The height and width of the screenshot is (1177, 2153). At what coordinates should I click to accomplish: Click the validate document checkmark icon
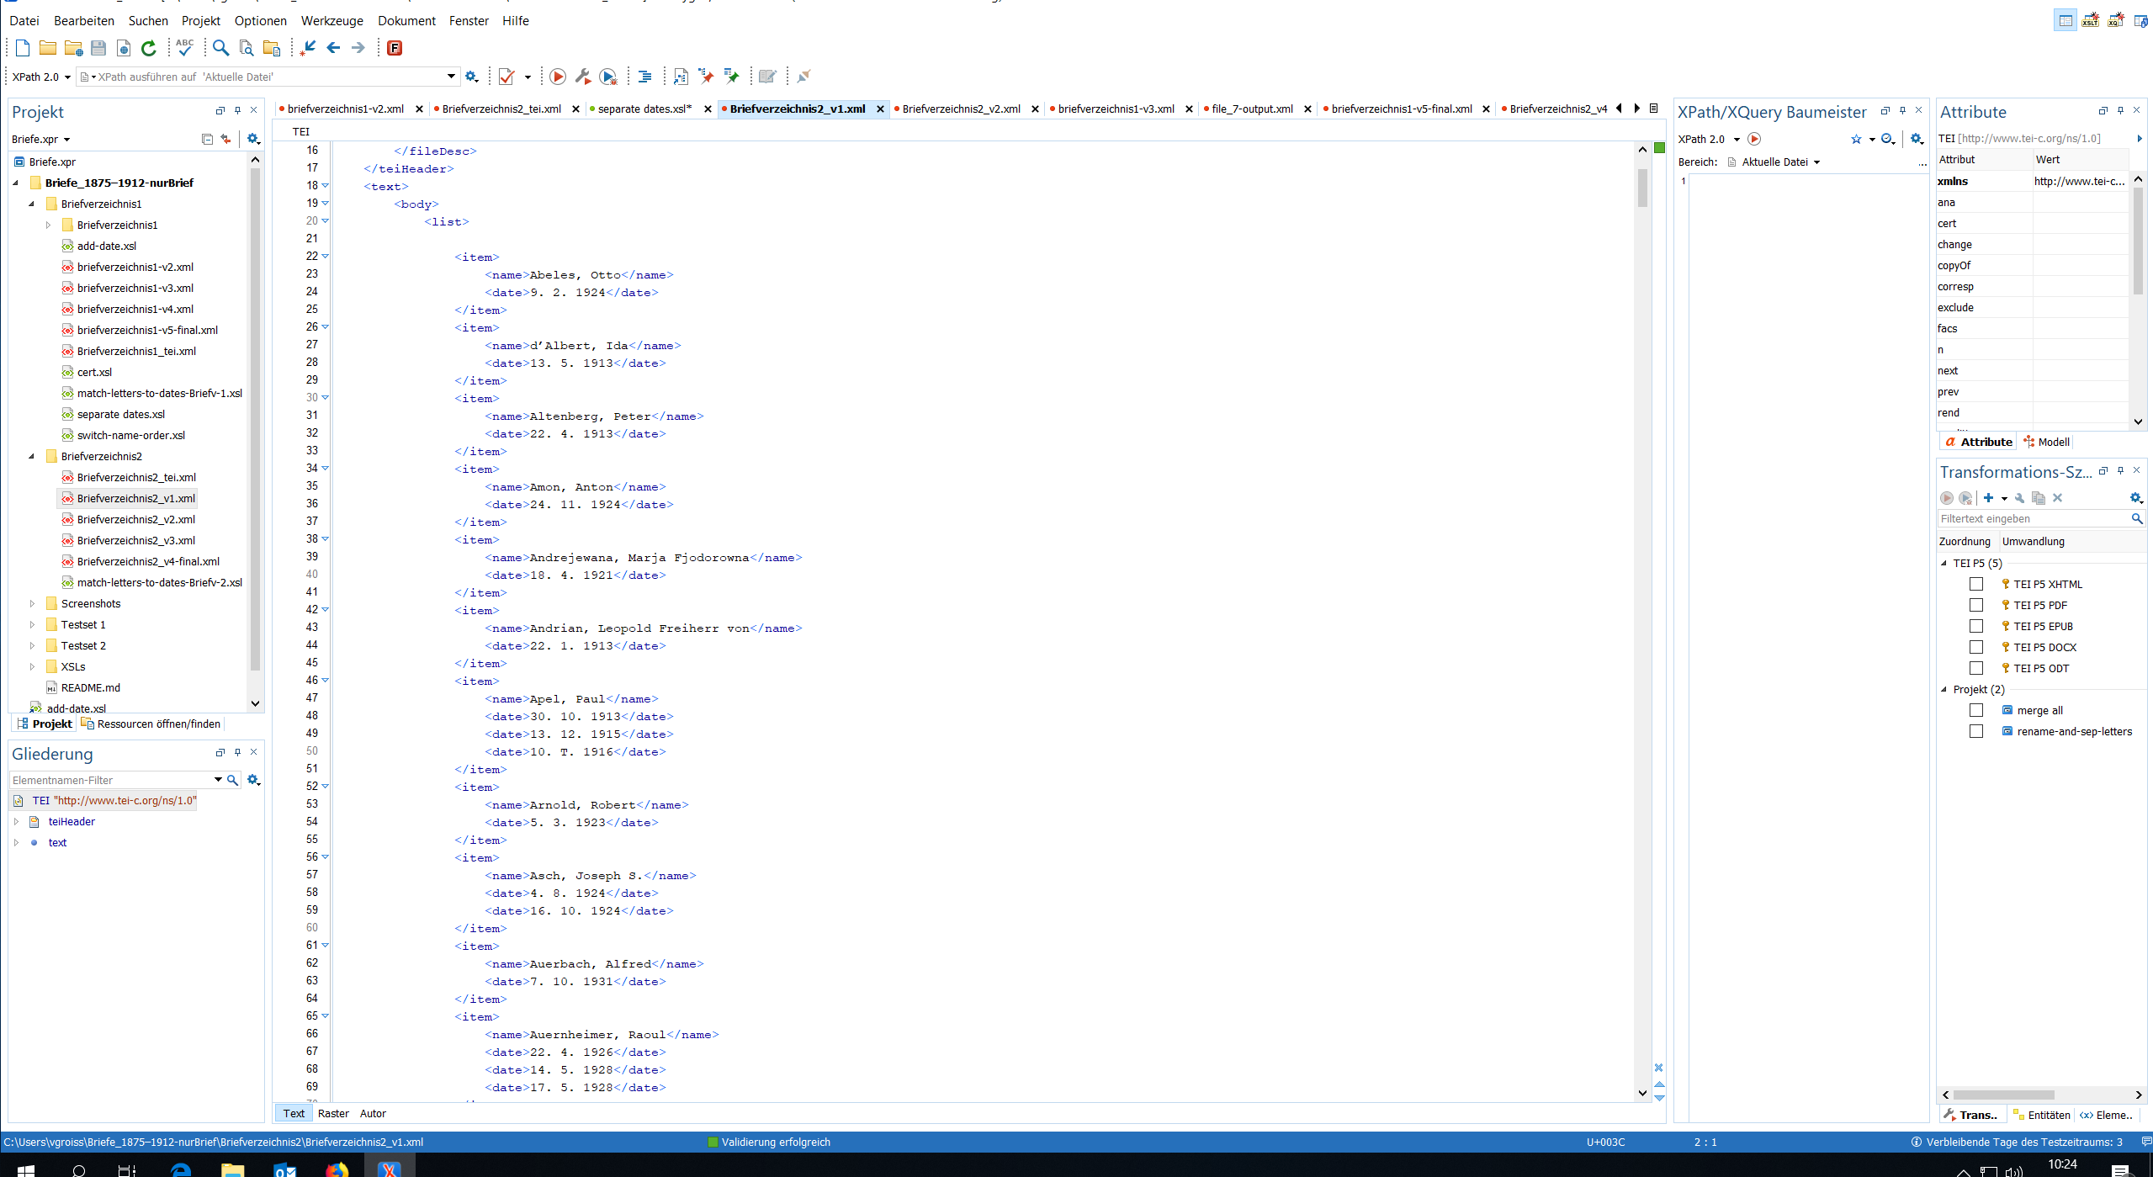[x=506, y=77]
